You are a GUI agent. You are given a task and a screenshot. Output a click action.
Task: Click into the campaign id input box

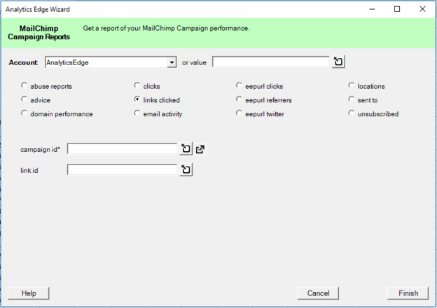[x=122, y=148]
